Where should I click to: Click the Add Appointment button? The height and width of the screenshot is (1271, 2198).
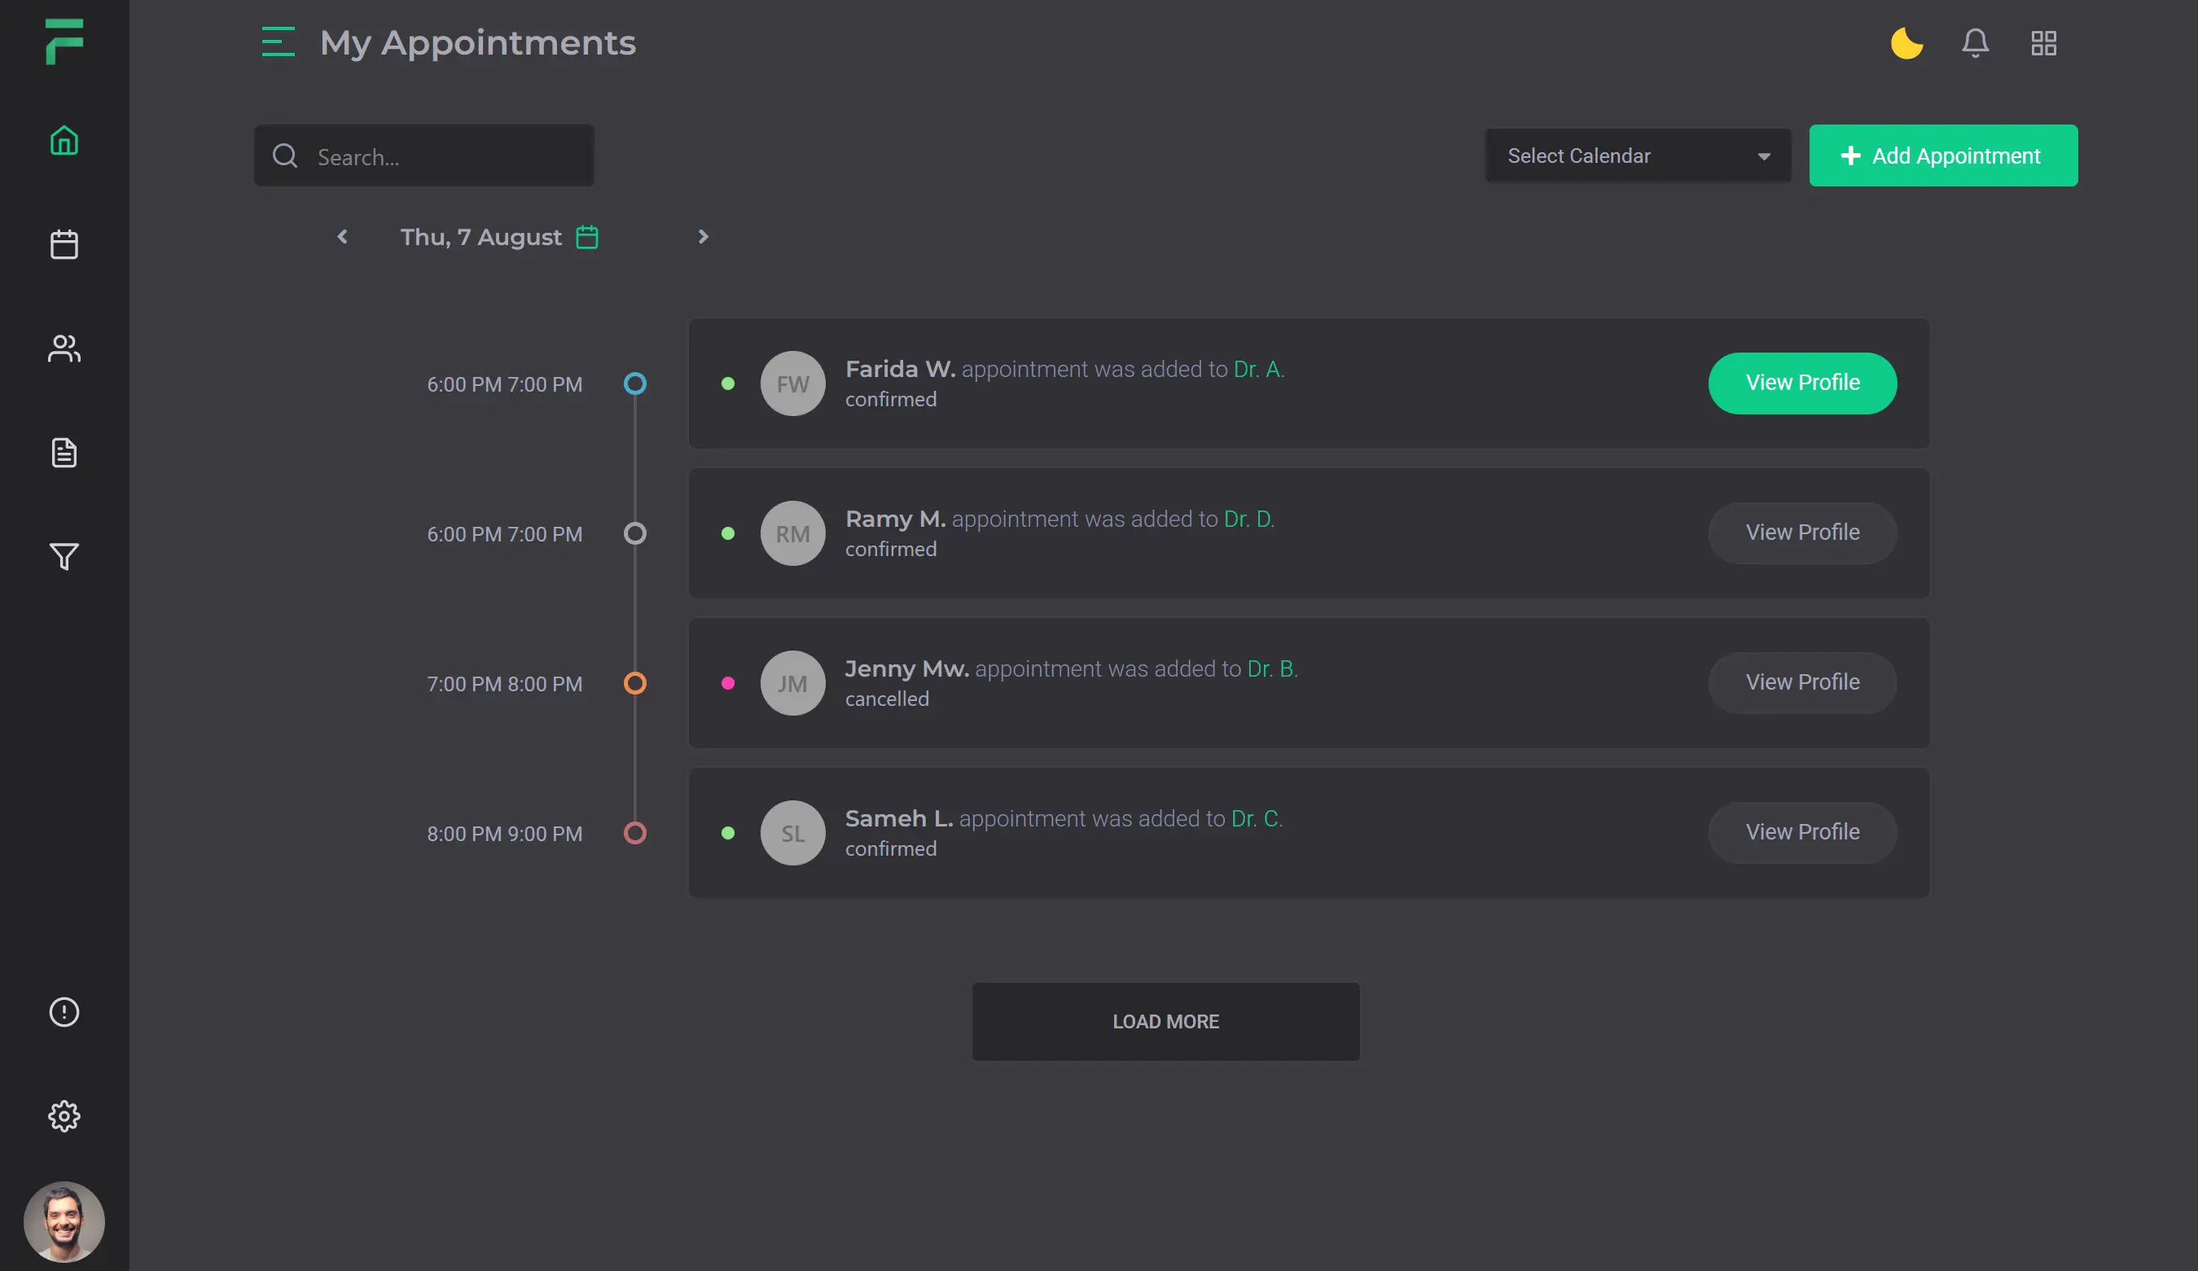pyautogui.click(x=1943, y=156)
